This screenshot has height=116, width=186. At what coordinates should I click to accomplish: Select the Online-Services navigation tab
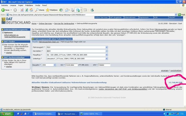tap(102, 17)
